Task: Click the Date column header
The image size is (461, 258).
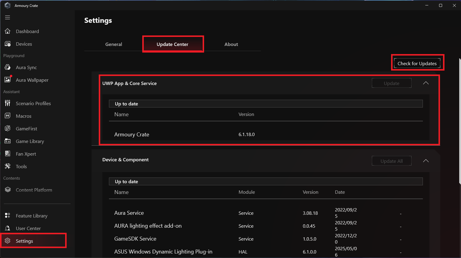Action: pyautogui.click(x=340, y=192)
